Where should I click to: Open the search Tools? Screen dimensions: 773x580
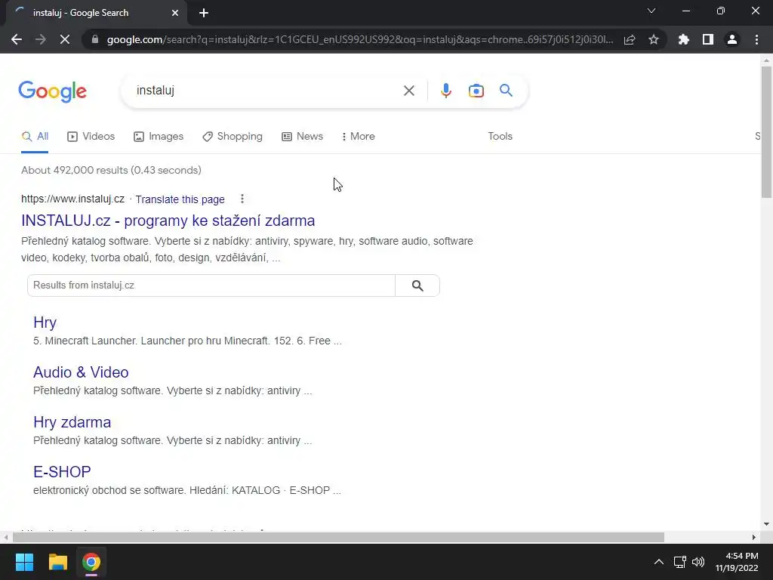point(500,137)
